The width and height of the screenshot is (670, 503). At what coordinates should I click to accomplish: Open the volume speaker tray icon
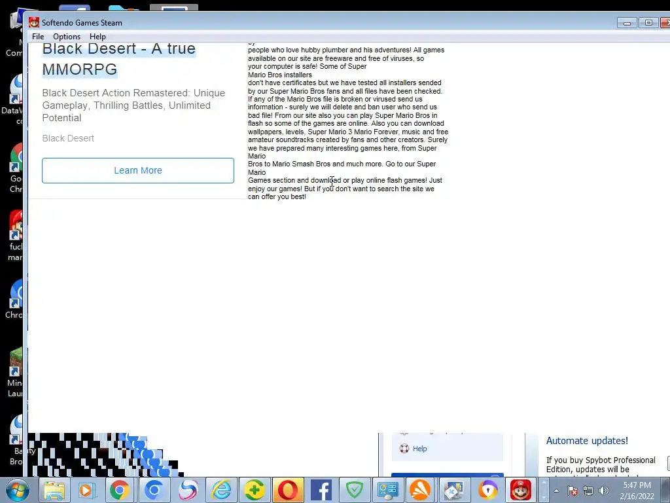tap(603, 491)
